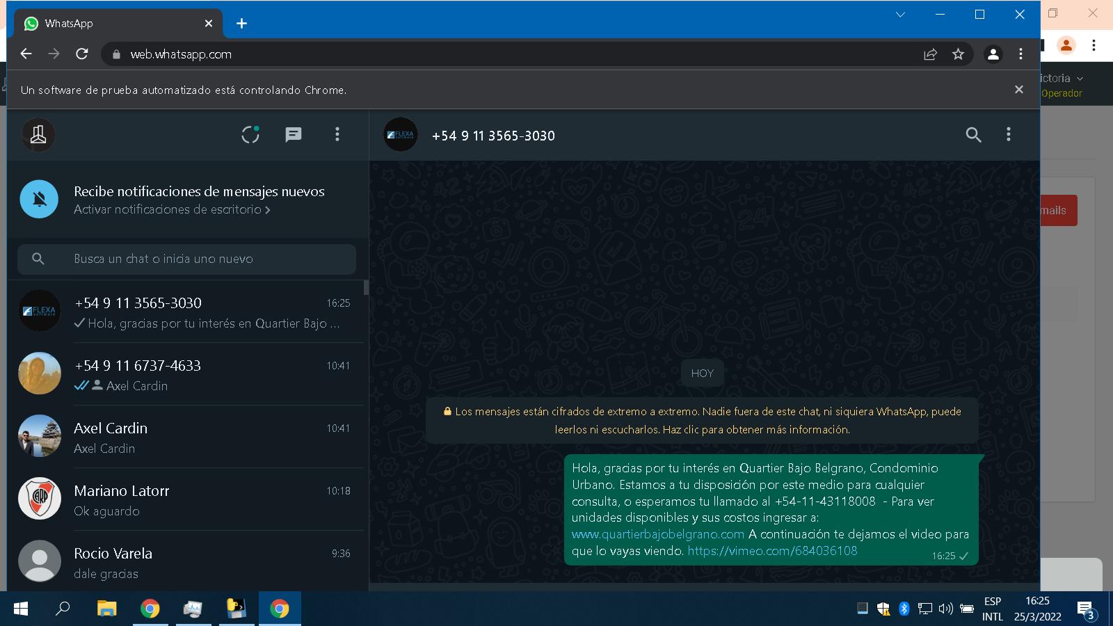
Task: Open the chat list menu (three dots)
Action: (x=337, y=134)
